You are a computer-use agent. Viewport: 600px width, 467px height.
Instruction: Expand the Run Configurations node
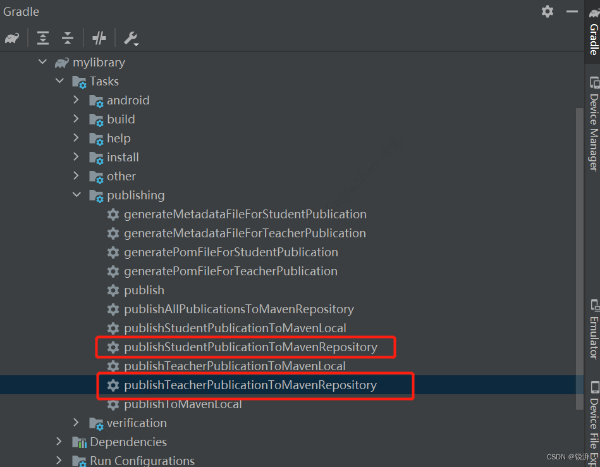tap(59, 461)
